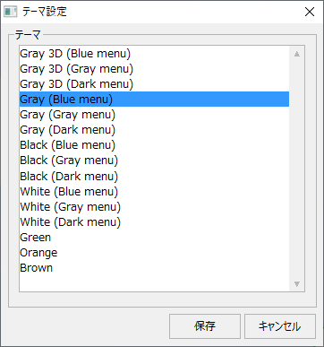Viewport: 324px width, 347px height.
Task: Click the scrollbar up arrow
Action: (x=297, y=54)
